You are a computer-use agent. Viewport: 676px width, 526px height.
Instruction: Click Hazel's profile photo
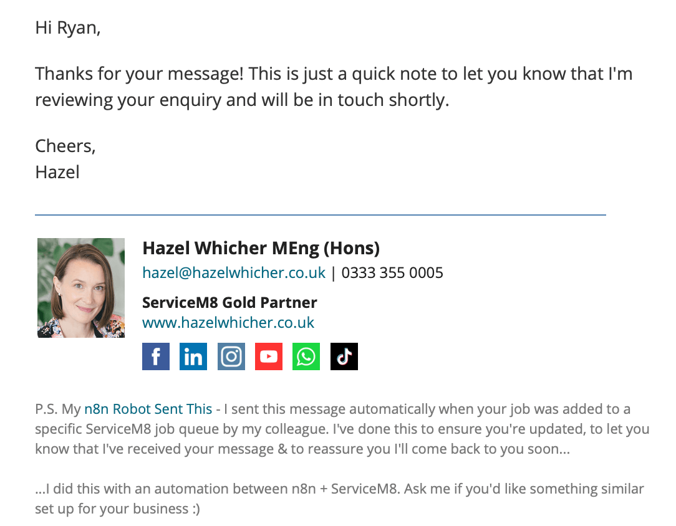(81, 288)
